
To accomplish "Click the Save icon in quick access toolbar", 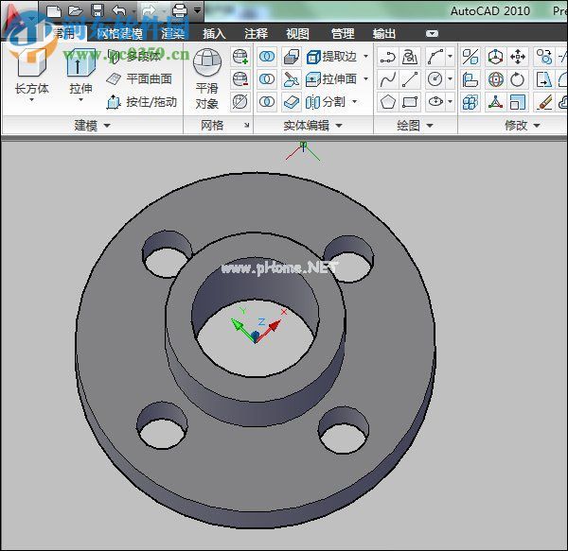I will tap(98, 11).
